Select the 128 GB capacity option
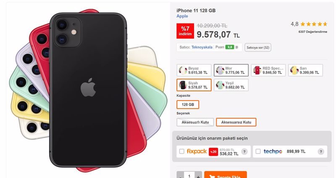This screenshot has width=336, height=178. [x=188, y=104]
